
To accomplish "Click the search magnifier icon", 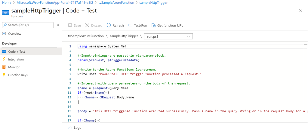I will (x=5, y=25).
